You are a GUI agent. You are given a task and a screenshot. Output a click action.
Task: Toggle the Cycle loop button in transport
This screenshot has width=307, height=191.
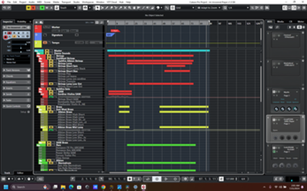pos(148,179)
